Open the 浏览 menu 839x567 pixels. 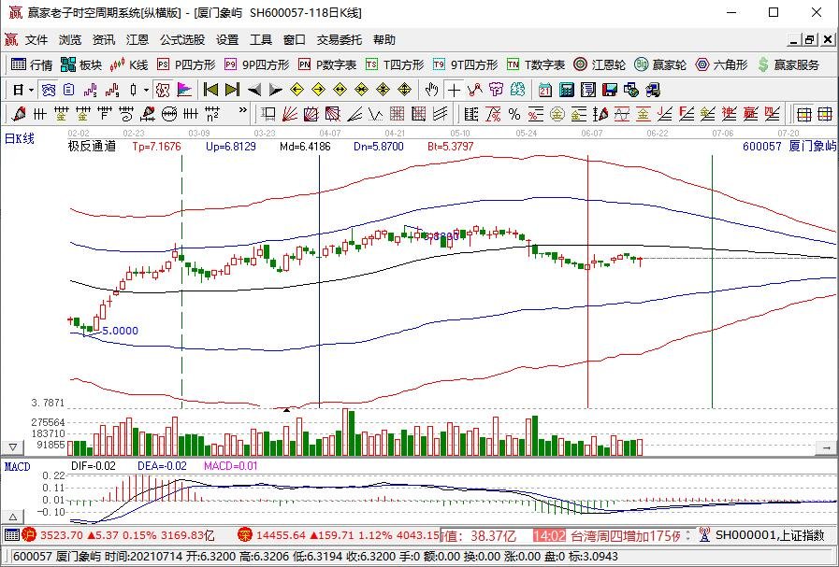pos(70,39)
